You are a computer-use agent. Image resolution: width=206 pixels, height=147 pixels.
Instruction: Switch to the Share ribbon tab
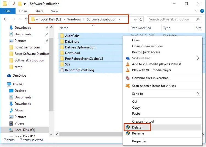pos(39,11)
